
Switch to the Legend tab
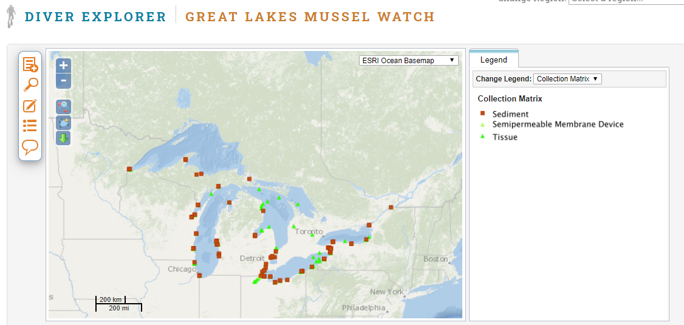494,60
